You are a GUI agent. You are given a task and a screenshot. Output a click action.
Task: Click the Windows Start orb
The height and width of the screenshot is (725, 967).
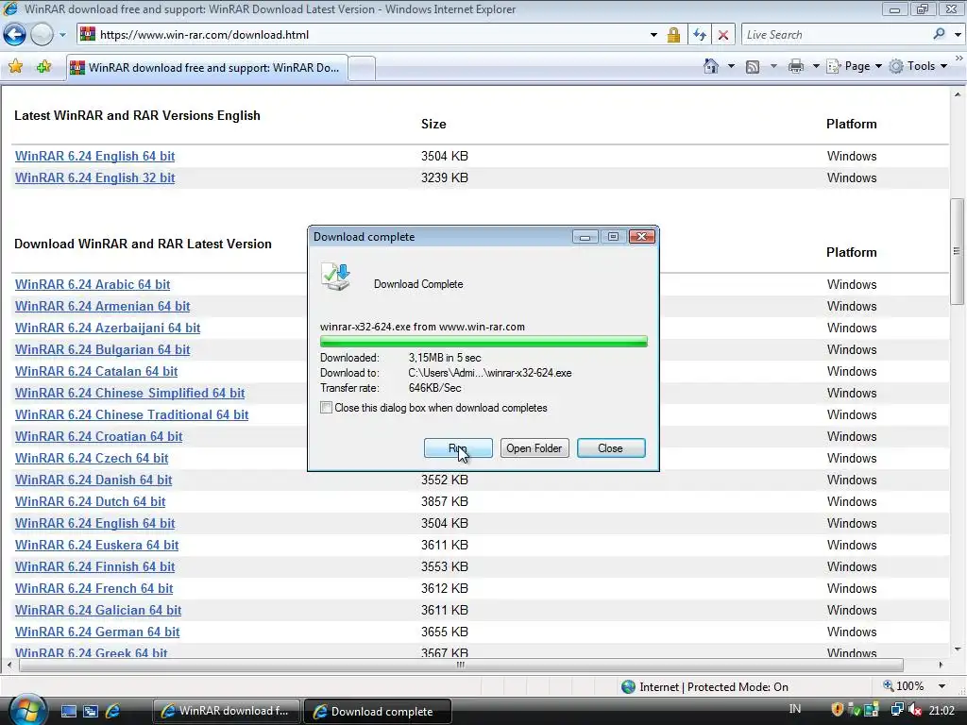click(25, 710)
